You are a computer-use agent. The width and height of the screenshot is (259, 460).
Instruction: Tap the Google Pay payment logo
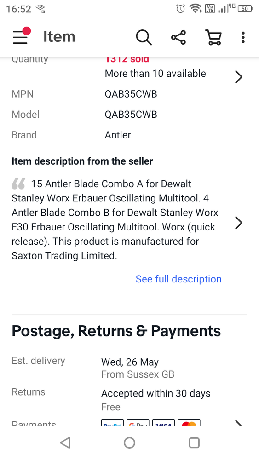(138, 423)
